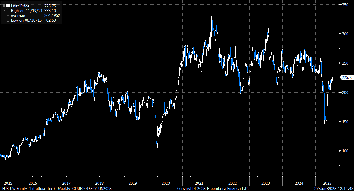Select the 'High on 11/19/21' legend entry

coord(27,11)
